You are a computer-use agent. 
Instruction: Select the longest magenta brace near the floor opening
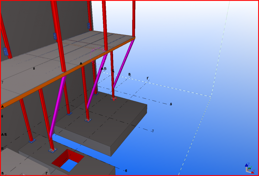point(58,107)
